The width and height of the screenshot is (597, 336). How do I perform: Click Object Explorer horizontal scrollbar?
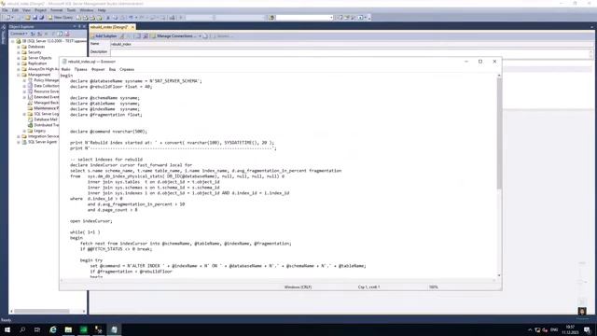click(x=42, y=311)
